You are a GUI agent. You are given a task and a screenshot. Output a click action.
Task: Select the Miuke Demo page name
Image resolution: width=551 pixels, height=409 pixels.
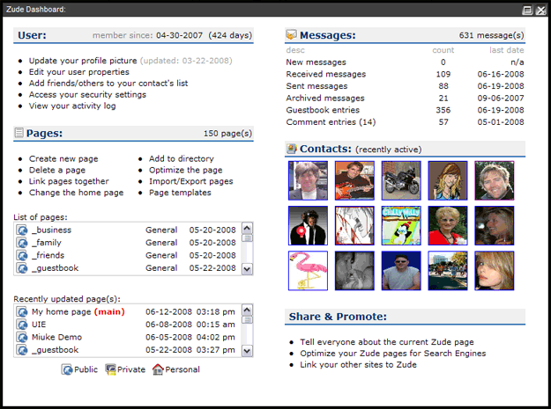(56, 337)
